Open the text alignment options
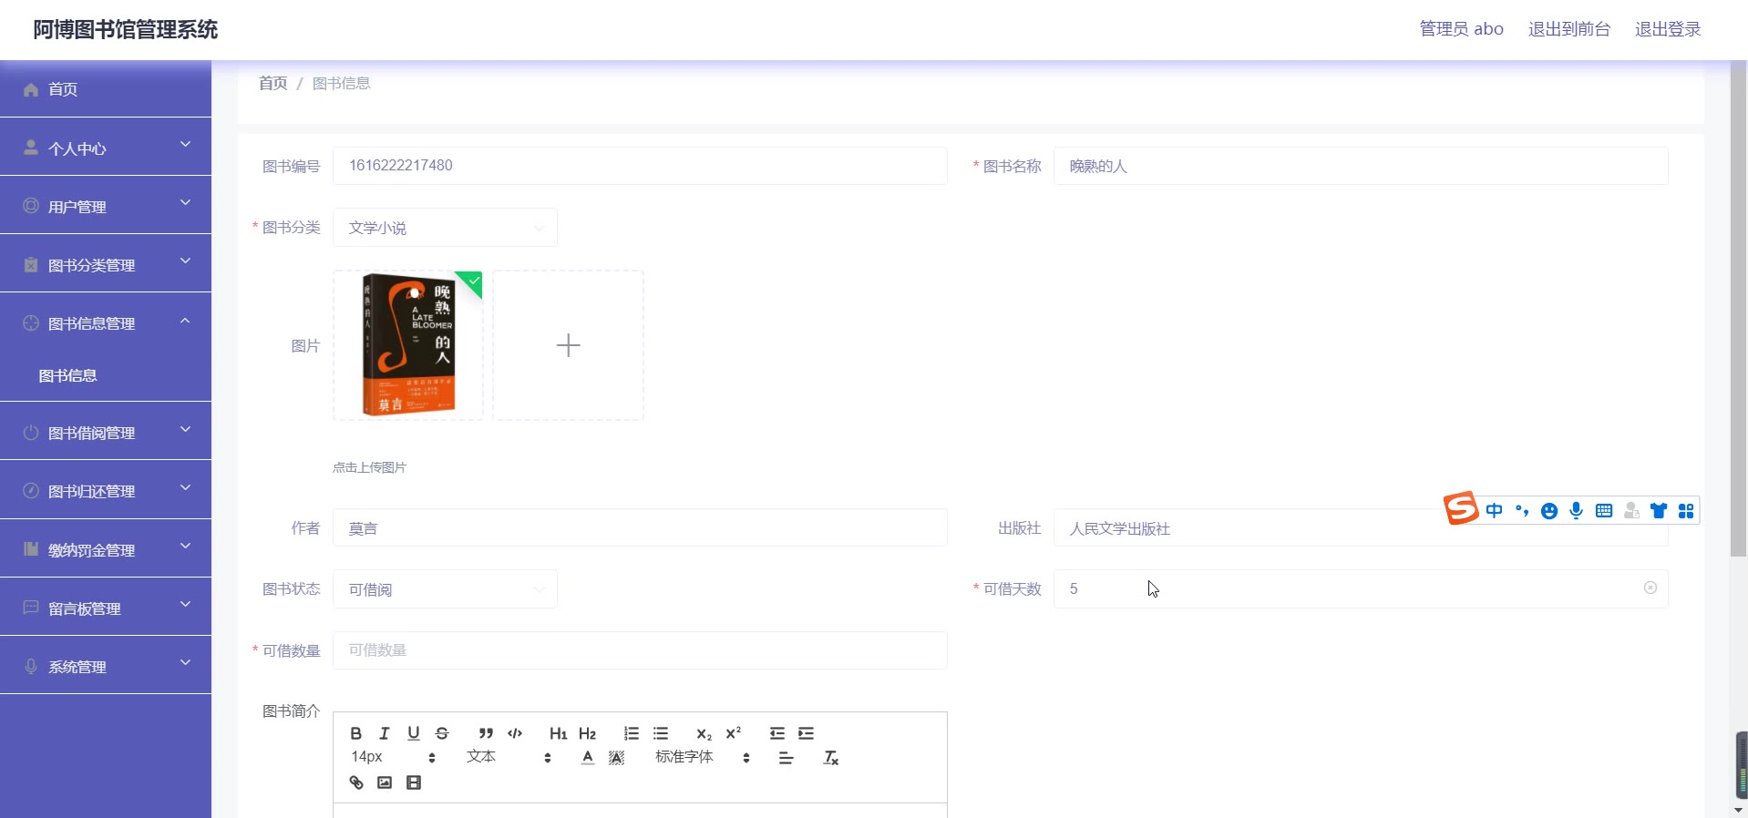Screen dimensions: 1748x818 pyautogui.click(x=786, y=758)
